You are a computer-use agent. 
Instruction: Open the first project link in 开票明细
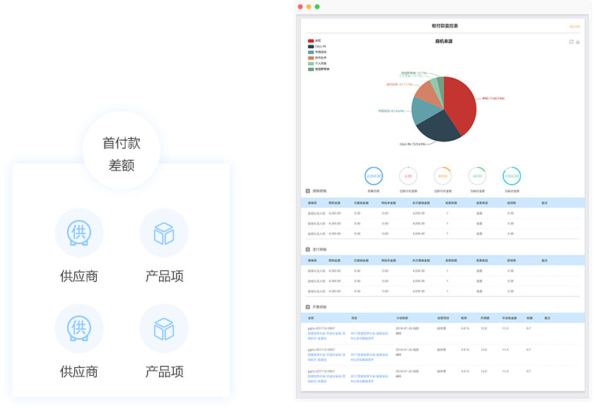[x=369, y=334]
